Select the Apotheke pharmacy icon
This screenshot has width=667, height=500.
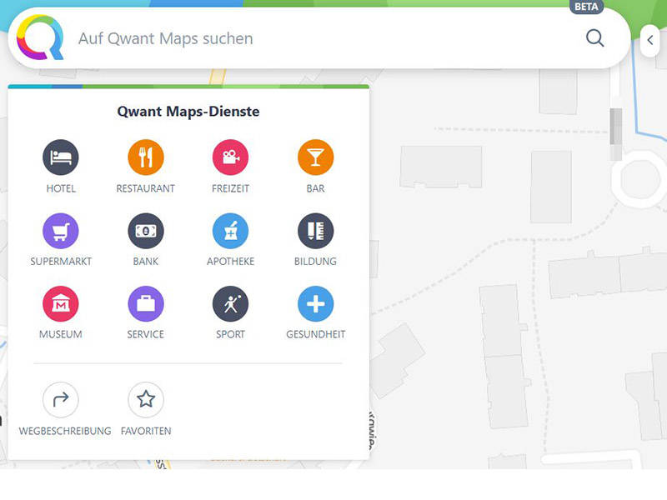click(230, 230)
